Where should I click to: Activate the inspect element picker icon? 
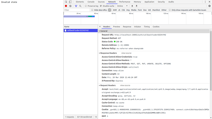(66, 2)
